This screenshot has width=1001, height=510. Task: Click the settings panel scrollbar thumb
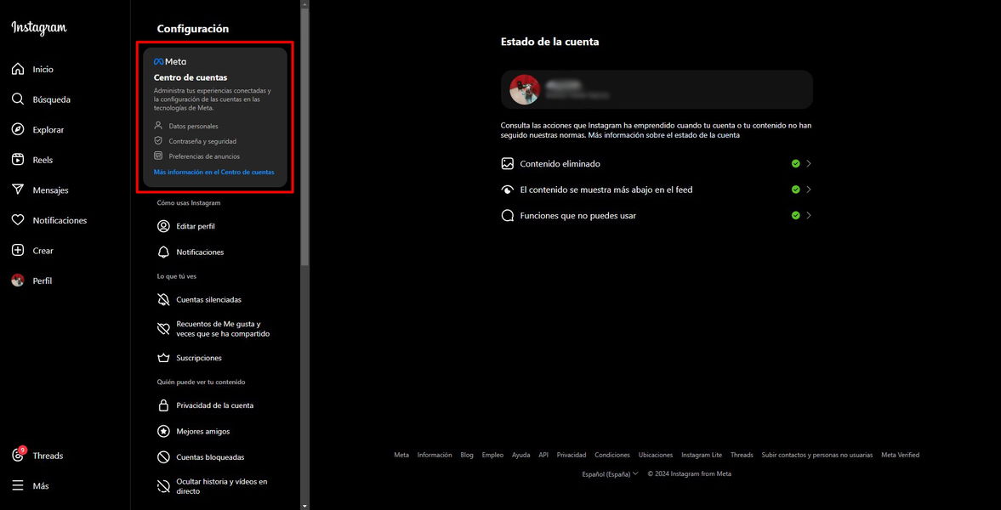pyautogui.click(x=305, y=137)
